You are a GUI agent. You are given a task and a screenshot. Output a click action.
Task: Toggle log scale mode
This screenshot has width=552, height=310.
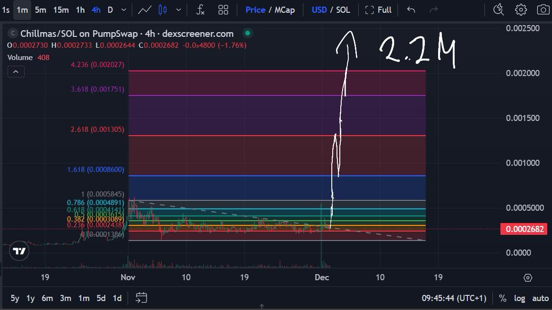pos(519,298)
